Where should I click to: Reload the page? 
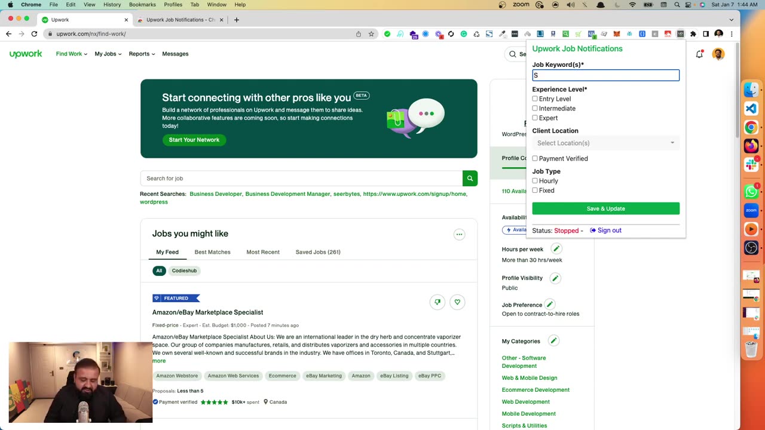(x=34, y=34)
